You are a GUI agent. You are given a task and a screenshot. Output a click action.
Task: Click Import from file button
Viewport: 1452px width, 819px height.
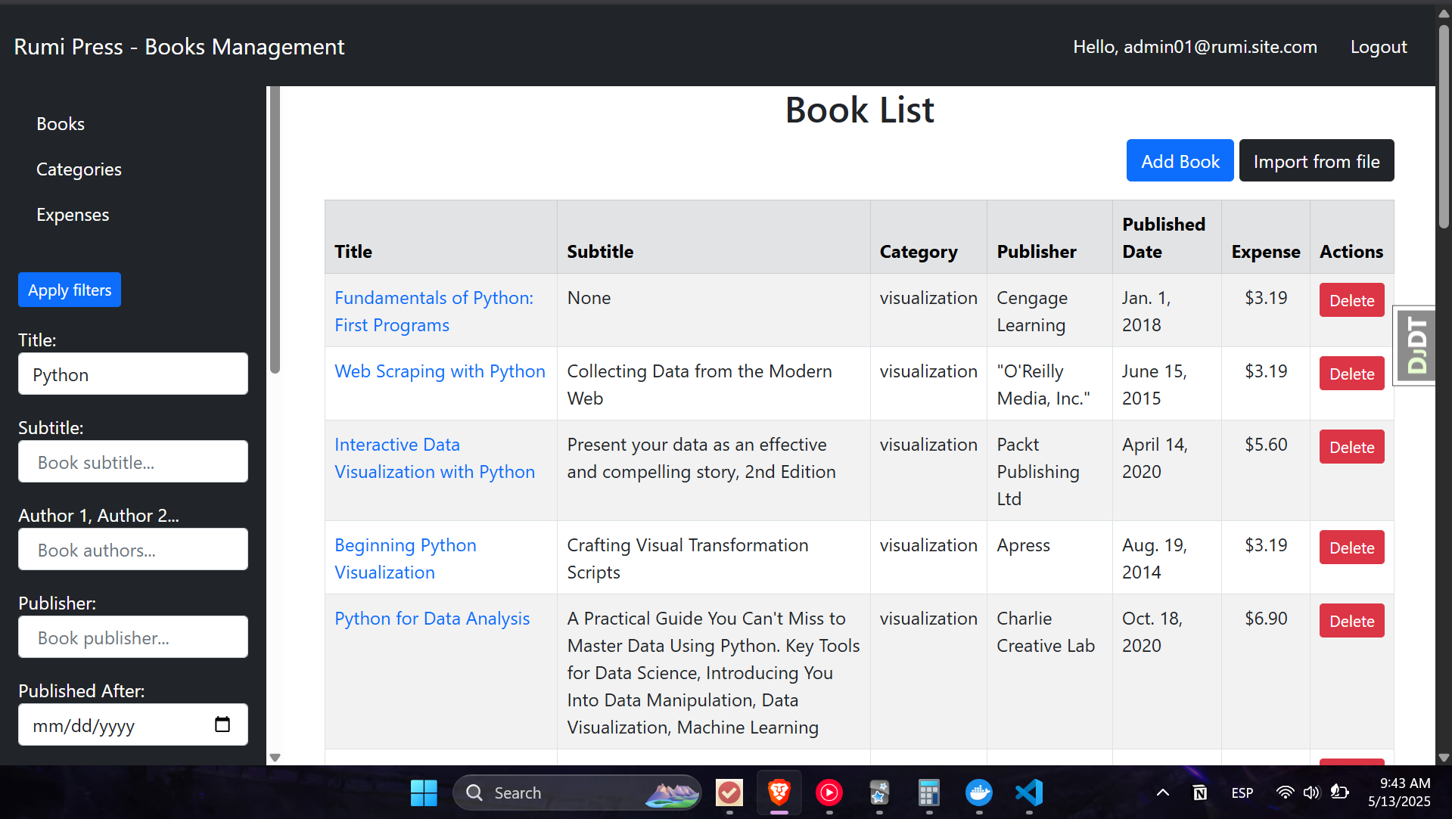coord(1317,160)
